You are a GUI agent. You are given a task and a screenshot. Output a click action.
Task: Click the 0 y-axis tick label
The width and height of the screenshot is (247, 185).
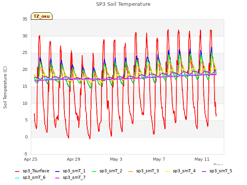(x=26, y=137)
